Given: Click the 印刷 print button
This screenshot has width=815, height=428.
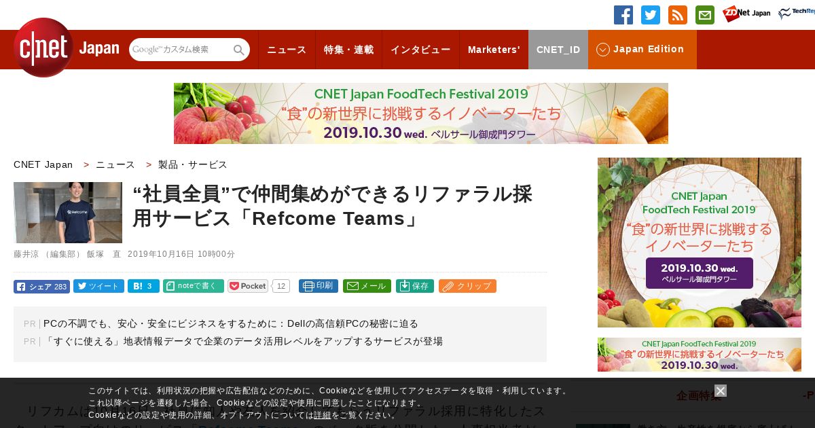Looking at the screenshot, I should coord(319,286).
